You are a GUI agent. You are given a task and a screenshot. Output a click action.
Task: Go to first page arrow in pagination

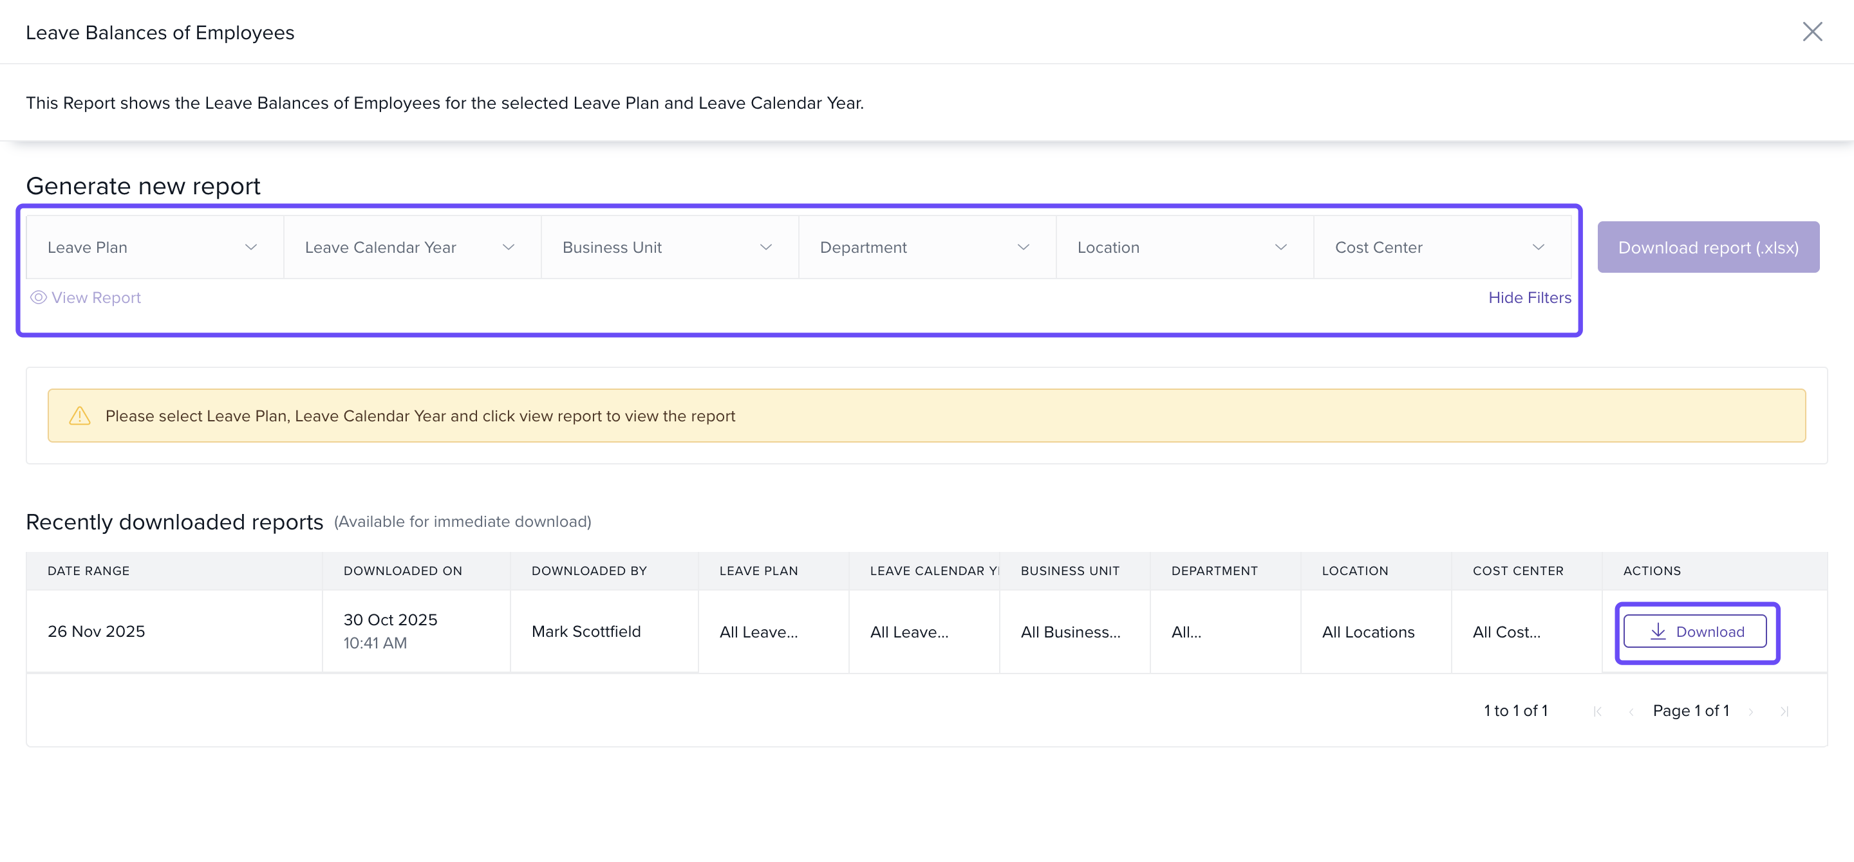coord(1597,711)
